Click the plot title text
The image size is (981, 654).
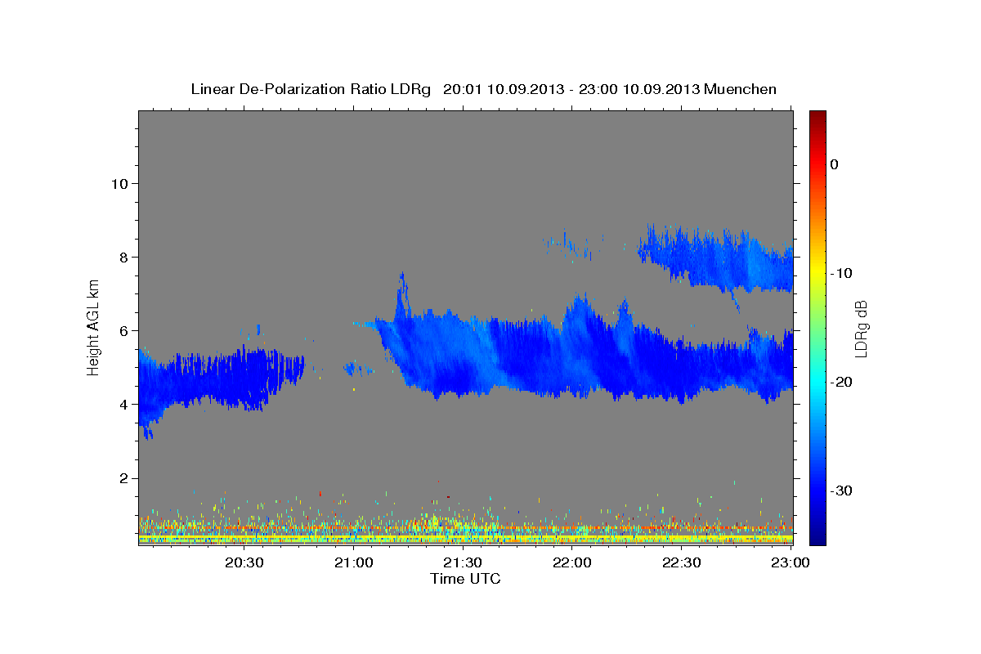pyautogui.click(x=483, y=89)
